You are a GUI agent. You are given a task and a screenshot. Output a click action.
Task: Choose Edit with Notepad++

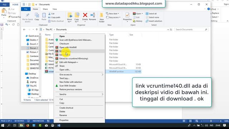(x=69, y=62)
